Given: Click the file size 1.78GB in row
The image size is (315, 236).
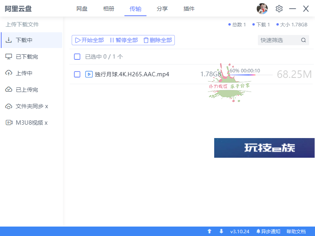Looking at the screenshot, I should pos(211,74).
